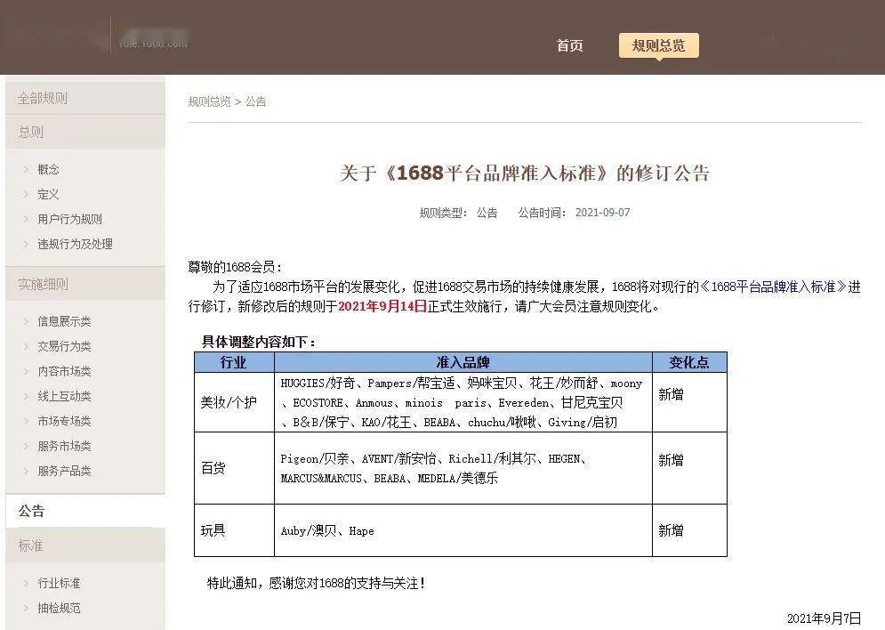Go to 服务市场类 rules
The width and height of the screenshot is (885, 630).
(64, 446)
